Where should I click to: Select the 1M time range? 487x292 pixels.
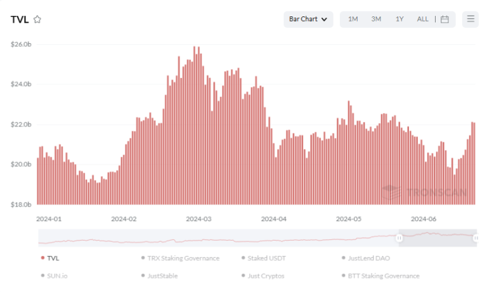353,19
